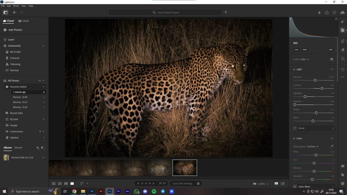
Task: Open the Info panel icon
Action: pyautogui.click(x=343, y=183)
